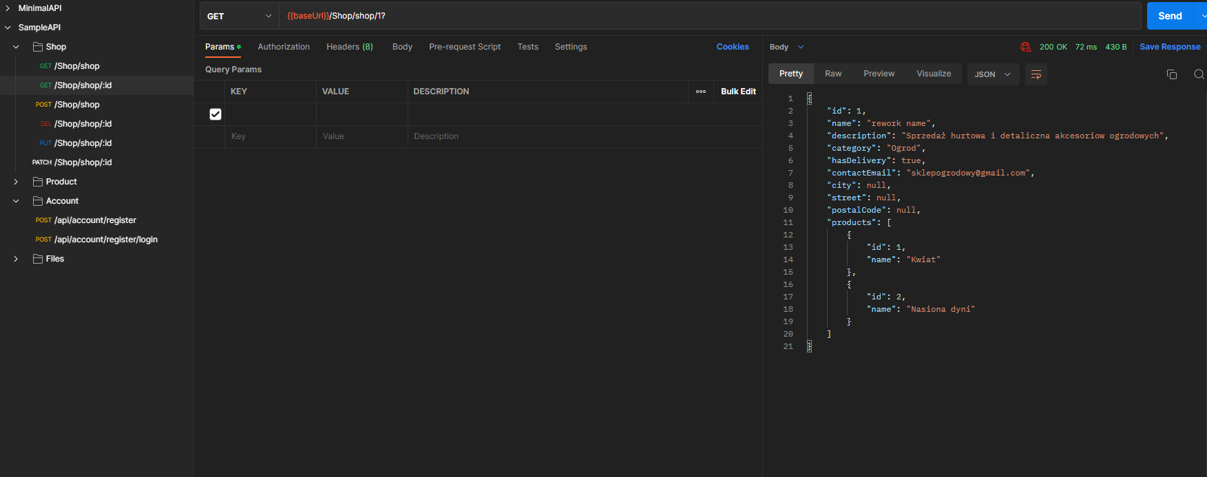Viewport: 1207px width, 477px height.
Task: Click the Files folder icon
Action: 38,259
